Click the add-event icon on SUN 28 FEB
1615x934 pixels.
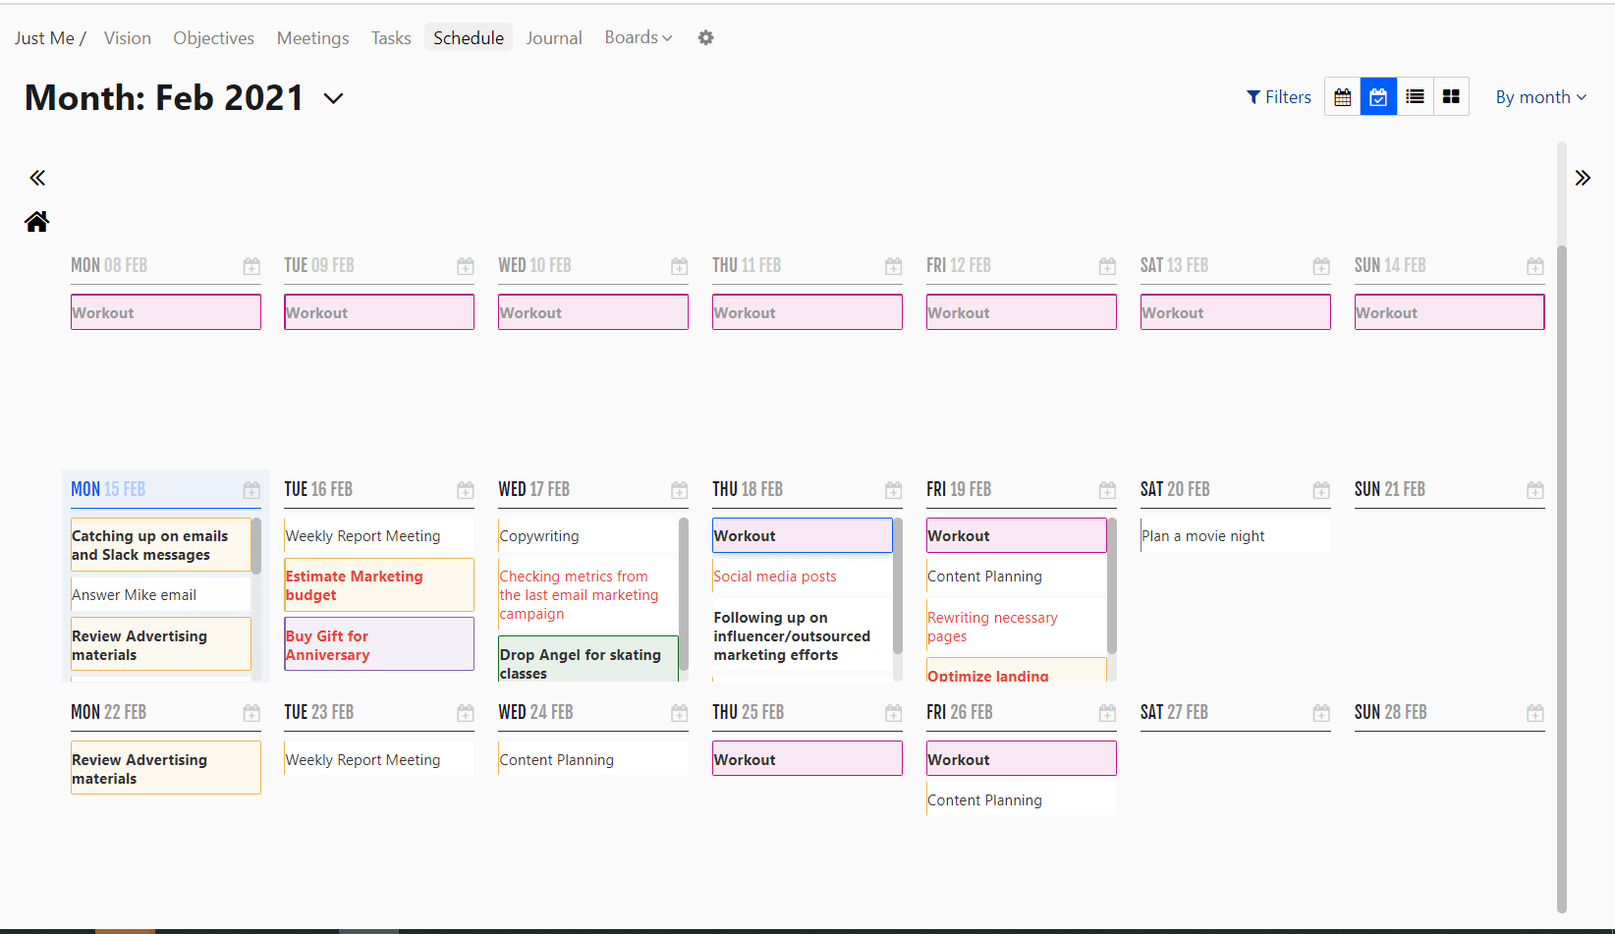point(1535,712)
